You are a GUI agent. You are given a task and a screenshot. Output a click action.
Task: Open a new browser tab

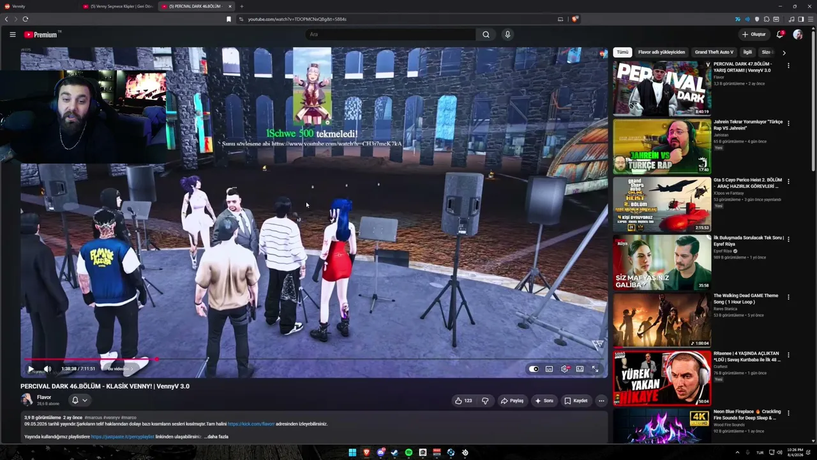click(241, 6)
